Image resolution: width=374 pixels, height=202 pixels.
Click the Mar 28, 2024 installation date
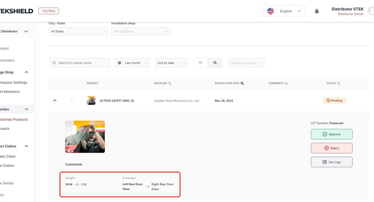(224, 100)
